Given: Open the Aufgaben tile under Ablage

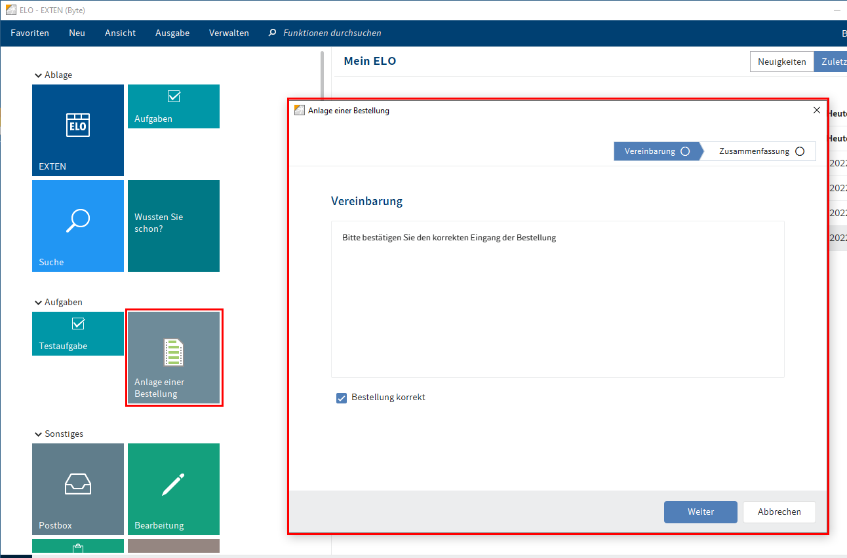Looking at the screenshot, I should click(x=174, y=106).
